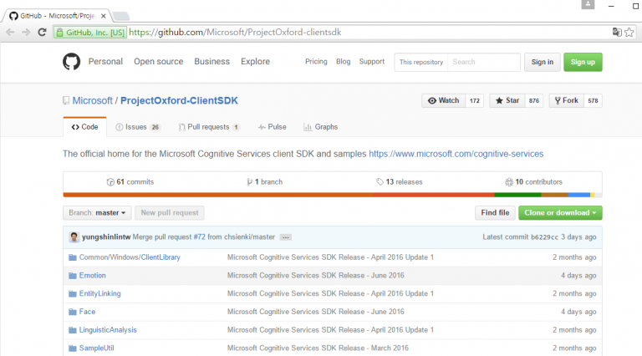Click the browser back arrow
Image resolution: width=642 pixels, height=356 pixels.
[x=10, y=32]
